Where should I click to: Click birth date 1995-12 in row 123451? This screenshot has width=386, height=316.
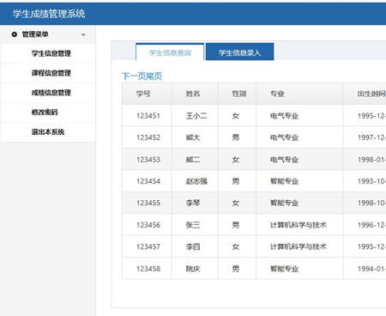[371, 116]
